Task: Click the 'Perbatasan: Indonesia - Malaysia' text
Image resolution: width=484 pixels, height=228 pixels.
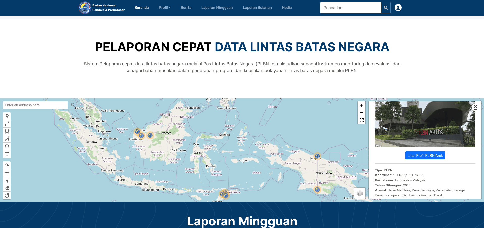Action: coord(400,180)
